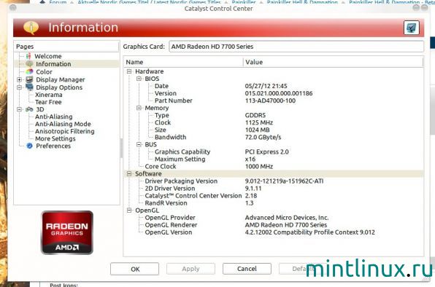Click the value PCI Express 2.0
This screenshot has height=287, width=435.
click(267, 152)
